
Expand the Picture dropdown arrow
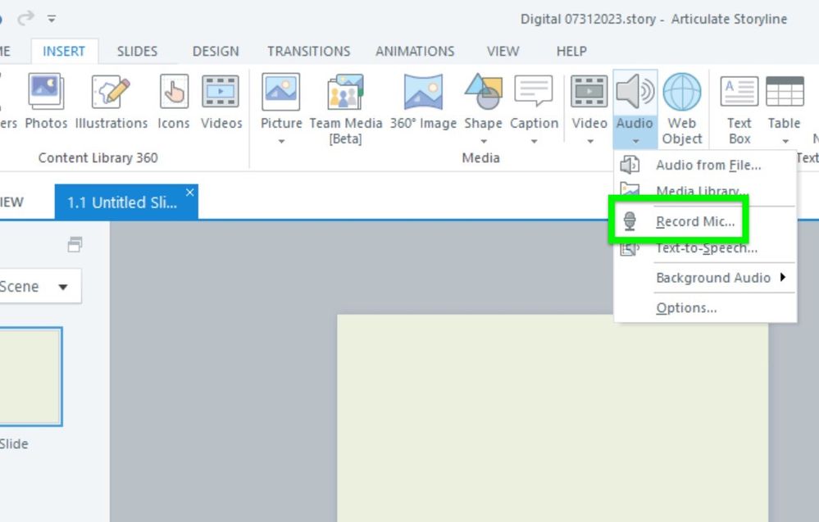coord(281,141)
